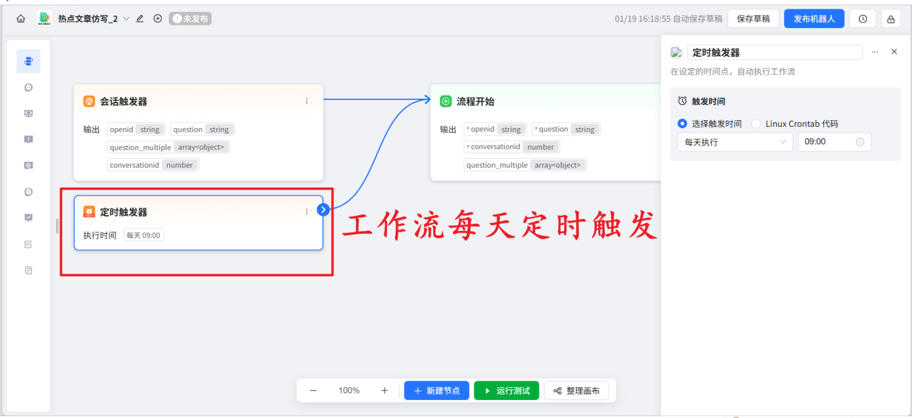The width and height of the screenshot is (913, 418).
Task: Select the highlighted workflow icon in the left sidebar
Action: click(x=28, y=61)
